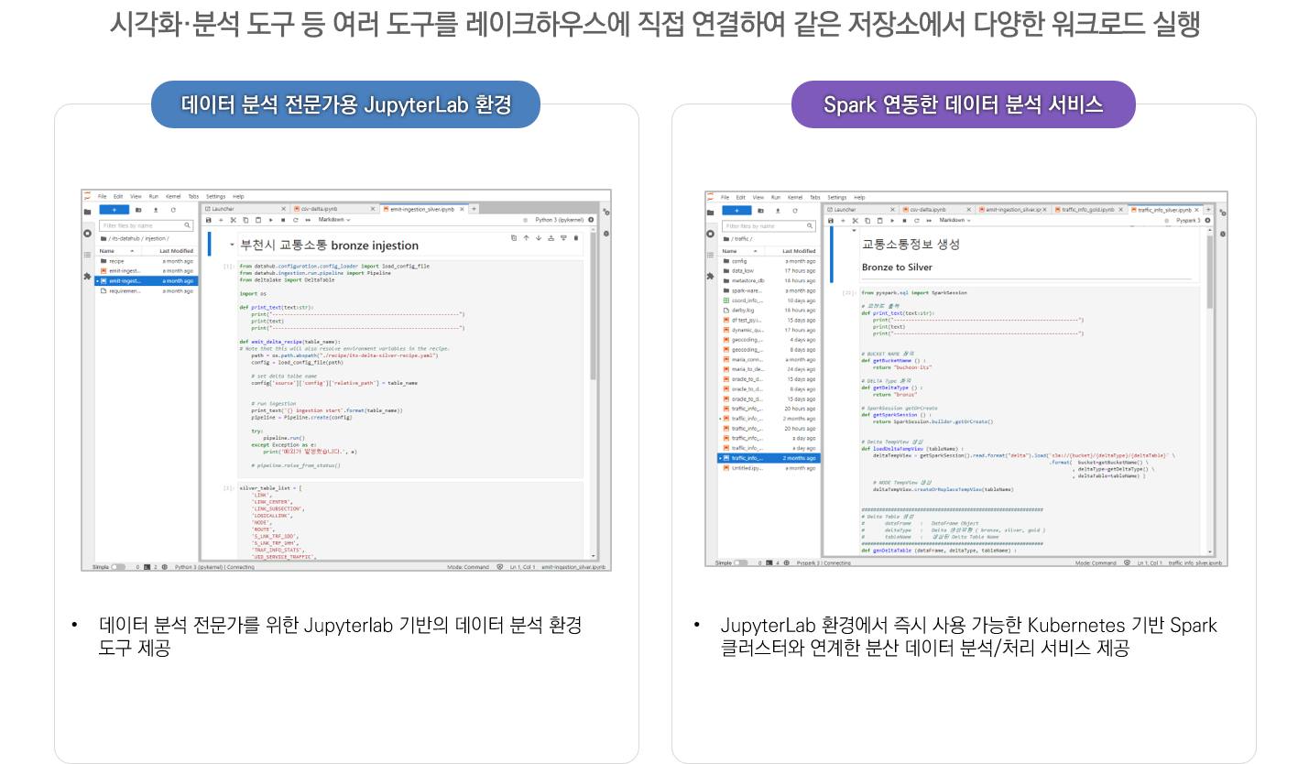
Task: Click Python 3 (ipykernel) kernel switcher
Action: click(x=558, y=220)
